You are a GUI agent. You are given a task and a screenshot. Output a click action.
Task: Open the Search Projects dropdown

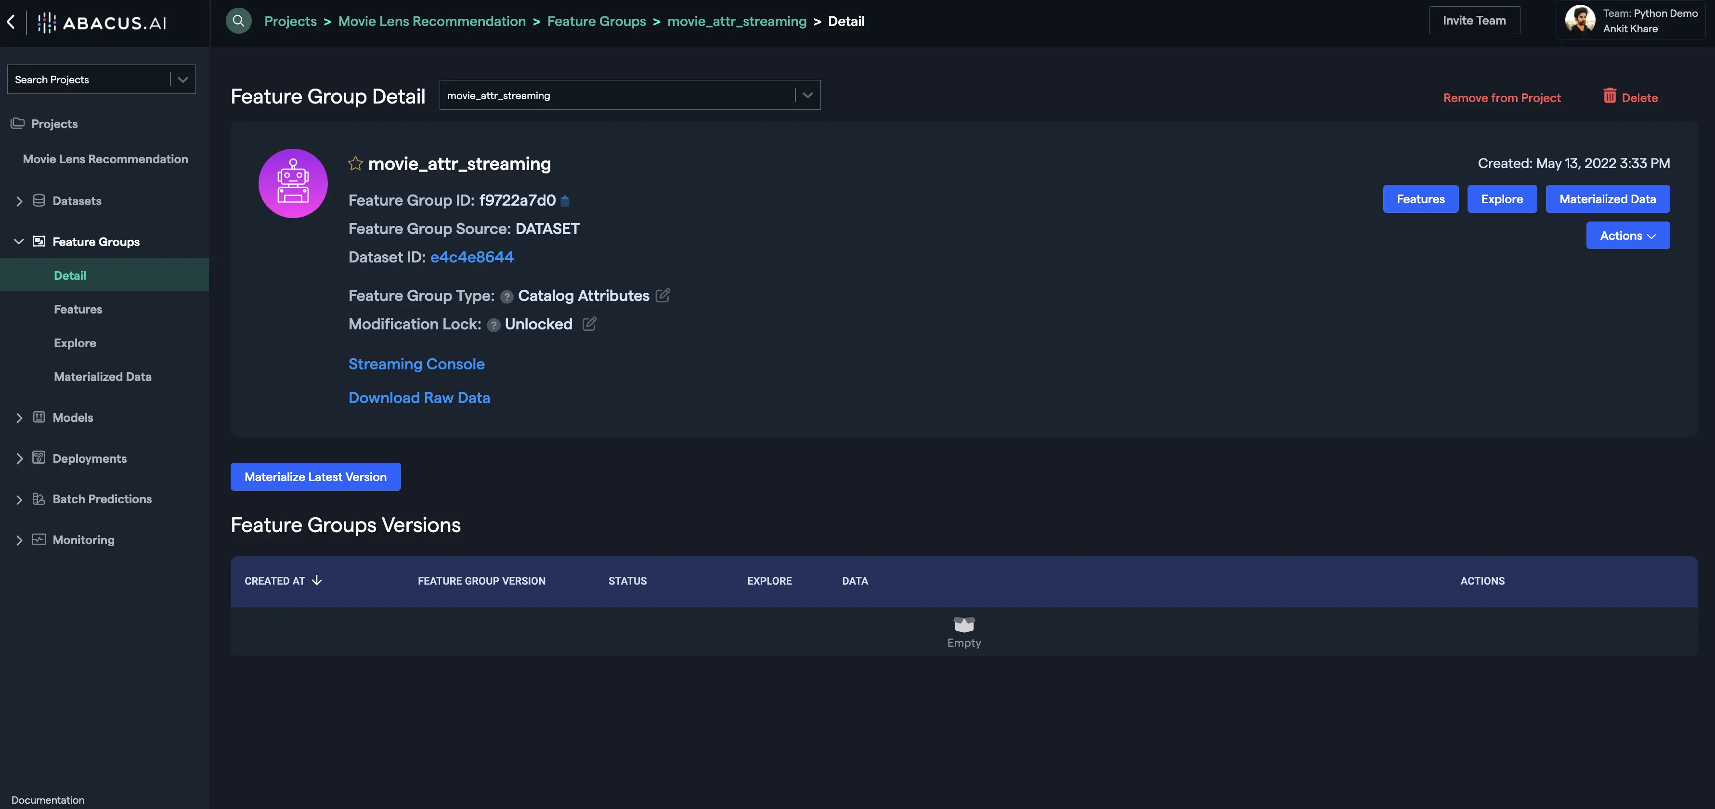[x=101, y=79]
